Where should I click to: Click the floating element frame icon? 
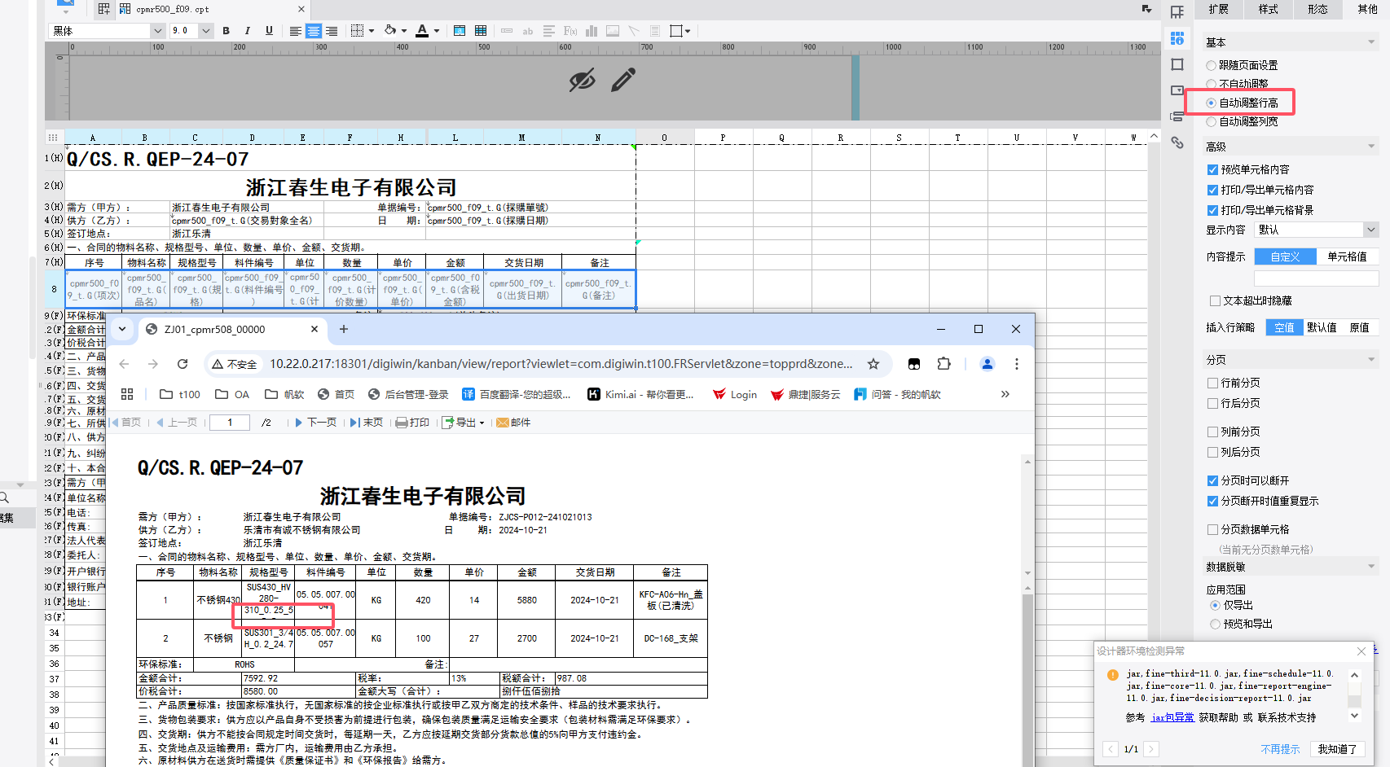(676, 31)
